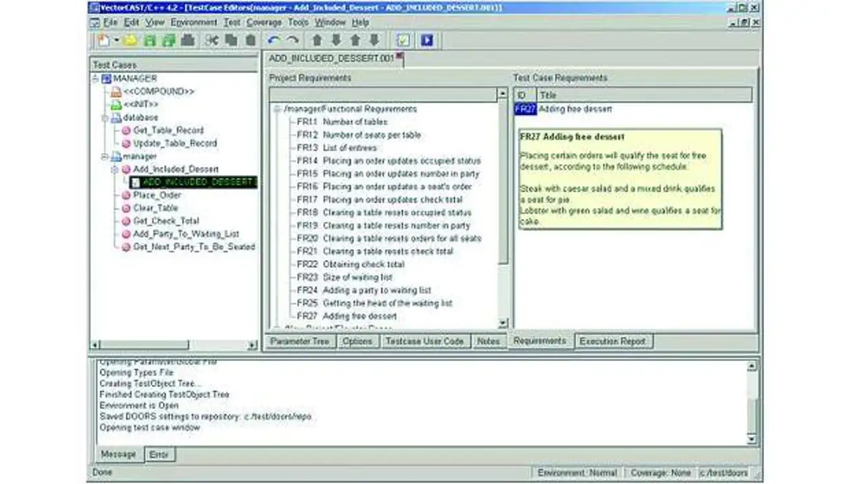The height and width of the screenshot is (484, 861).
Task: Select the FR27 cell in Test Case Requirements
Action: tap(525, 109)
